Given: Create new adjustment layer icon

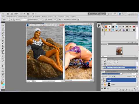Looking at the screenshot, I should tap(126, 90).
